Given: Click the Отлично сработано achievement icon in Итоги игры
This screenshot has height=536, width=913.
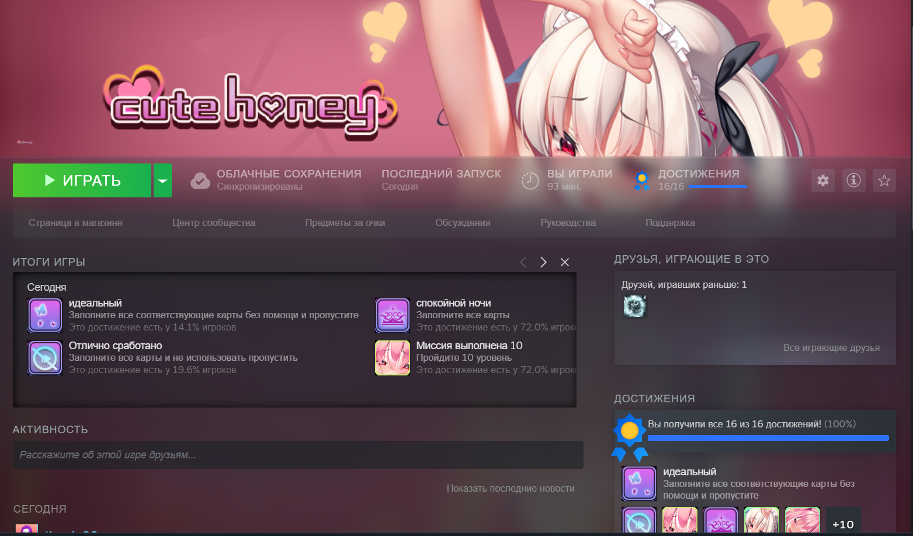Looking at the screenshot, I should [x=45, y=358].
